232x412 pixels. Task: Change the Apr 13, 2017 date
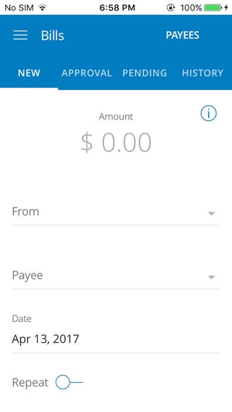116,339
